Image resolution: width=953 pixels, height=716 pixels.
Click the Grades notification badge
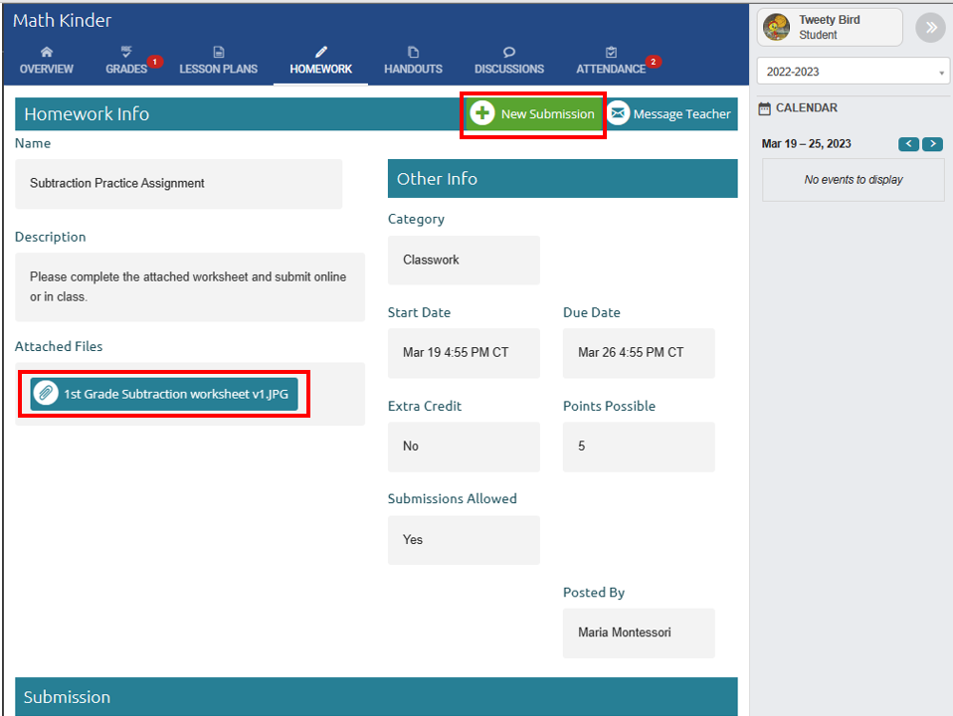(154, 62)
